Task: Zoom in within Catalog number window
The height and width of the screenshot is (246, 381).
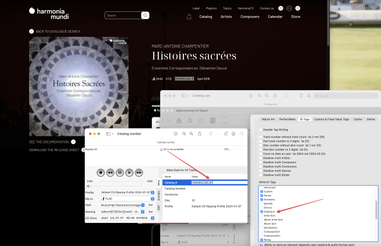Action: (x=191, y=134)
